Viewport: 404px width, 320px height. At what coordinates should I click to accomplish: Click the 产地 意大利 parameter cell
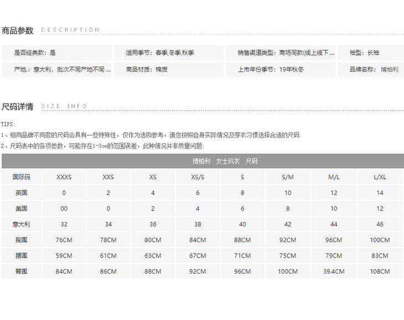tap(57, 70)
